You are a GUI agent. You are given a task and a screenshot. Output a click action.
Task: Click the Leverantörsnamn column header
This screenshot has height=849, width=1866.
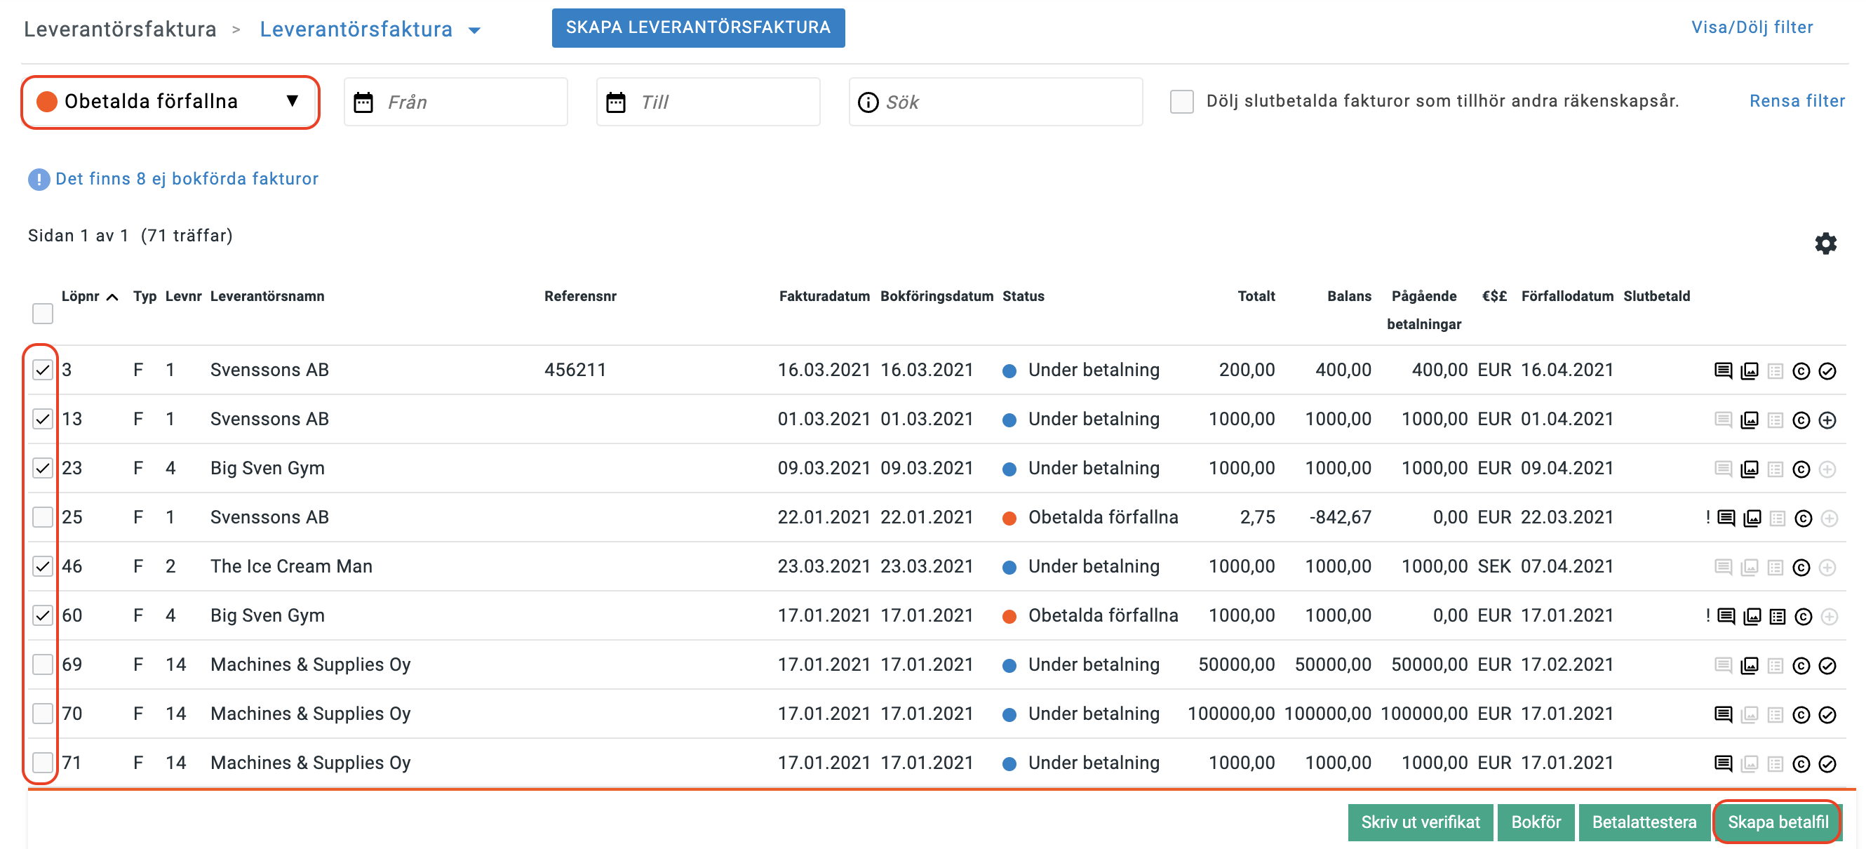267,296
